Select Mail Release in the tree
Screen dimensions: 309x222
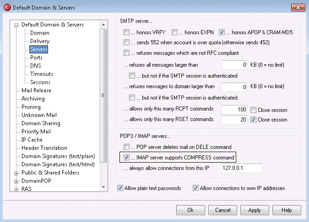(36, 90)
